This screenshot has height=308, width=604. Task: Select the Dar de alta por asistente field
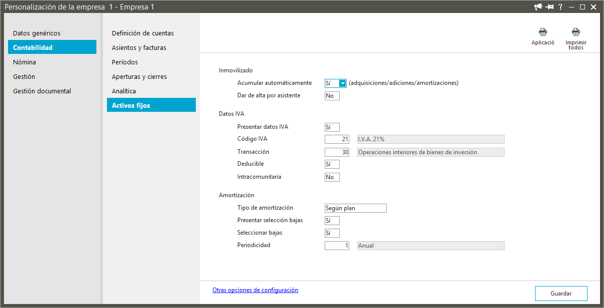coord(332,96)
